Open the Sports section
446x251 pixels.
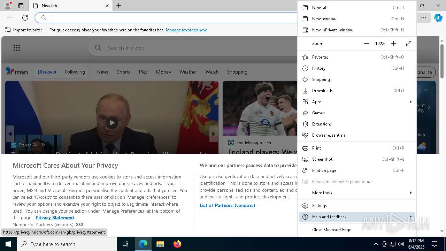(x=124, y=72)
